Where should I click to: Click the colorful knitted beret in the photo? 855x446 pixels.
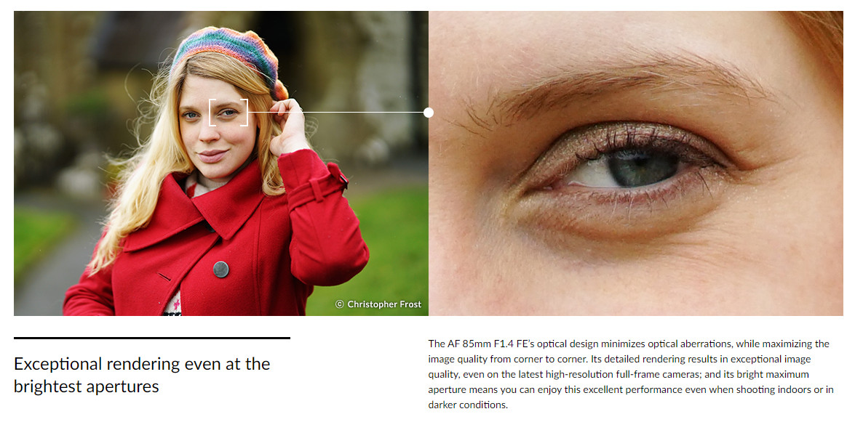[229, 57]
